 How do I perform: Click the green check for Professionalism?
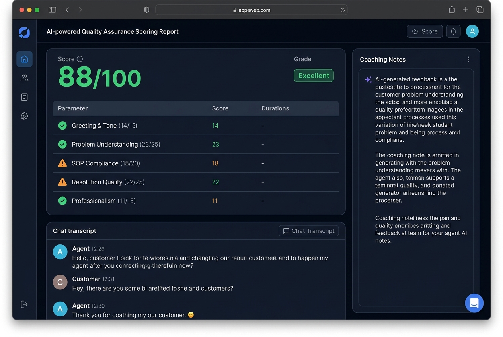click(x=62, y=201)
